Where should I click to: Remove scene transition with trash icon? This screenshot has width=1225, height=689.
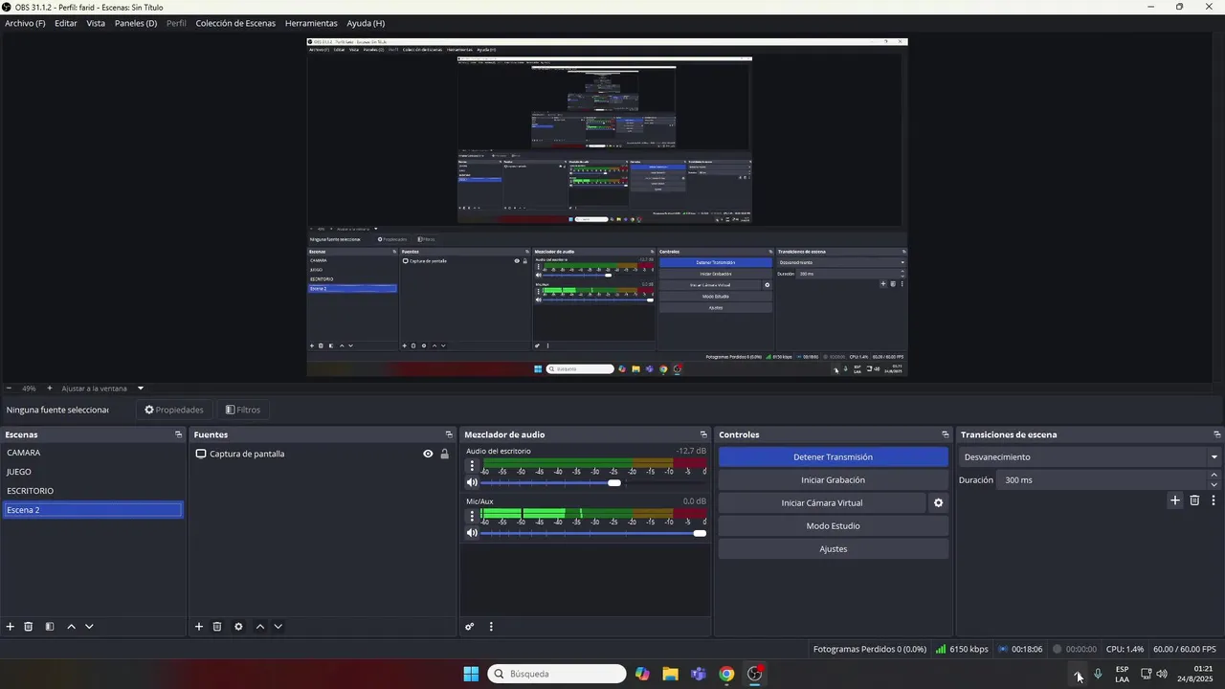(x=1194, y=500)
